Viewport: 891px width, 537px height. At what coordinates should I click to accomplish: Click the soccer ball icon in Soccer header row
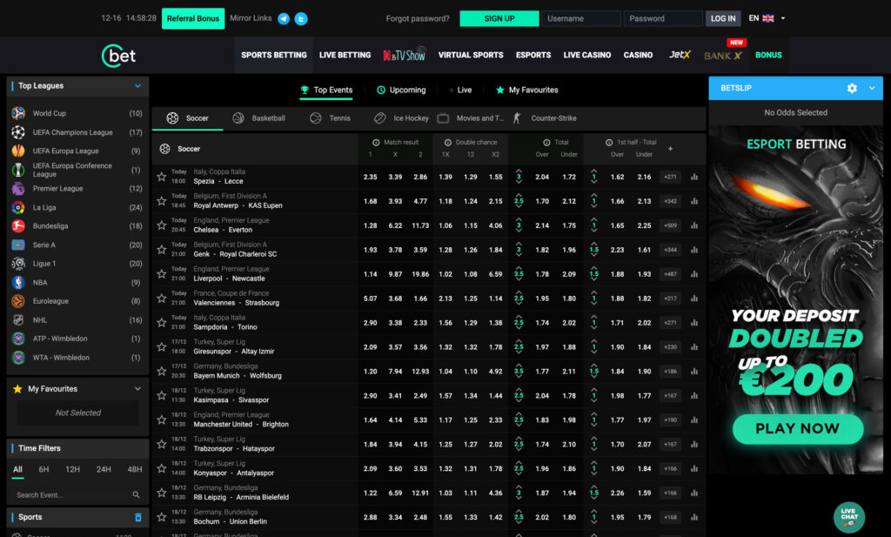(164, 149)
